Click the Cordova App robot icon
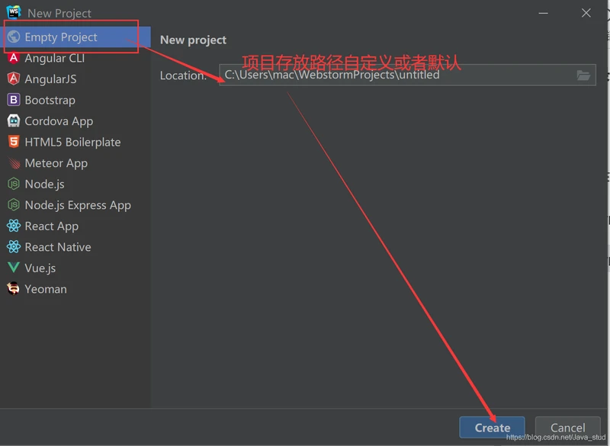Image resolution: width=610 pixels, height=446 pixels. coord(13,121)
